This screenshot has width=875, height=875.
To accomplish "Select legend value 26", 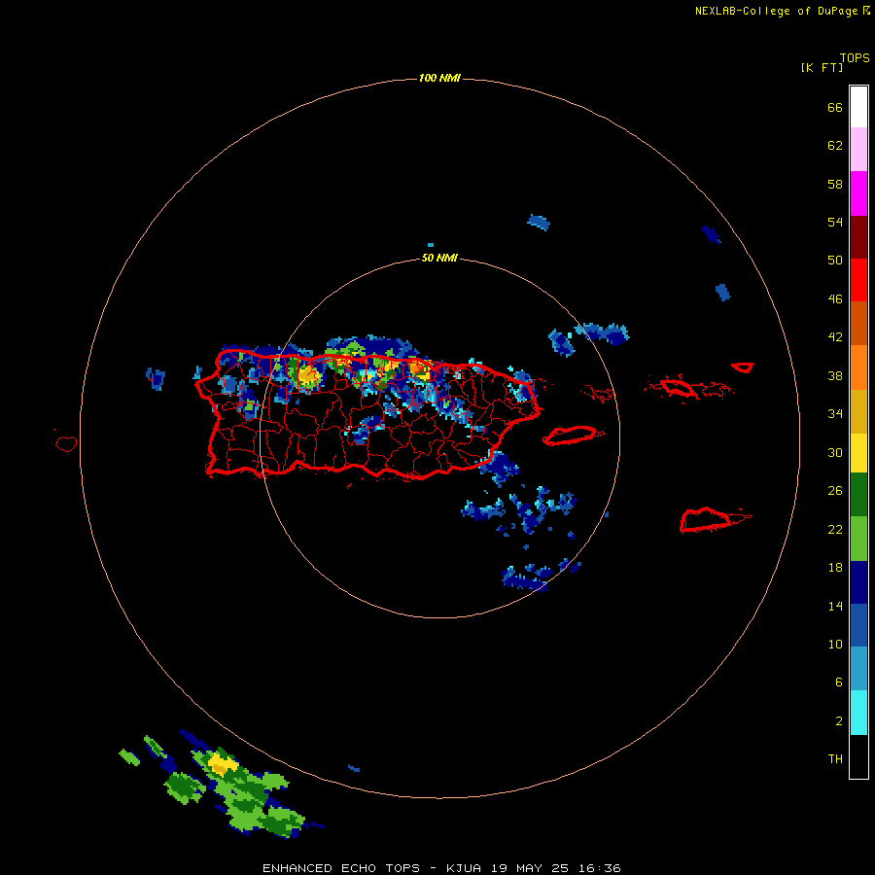I will [x=835, y=491].
